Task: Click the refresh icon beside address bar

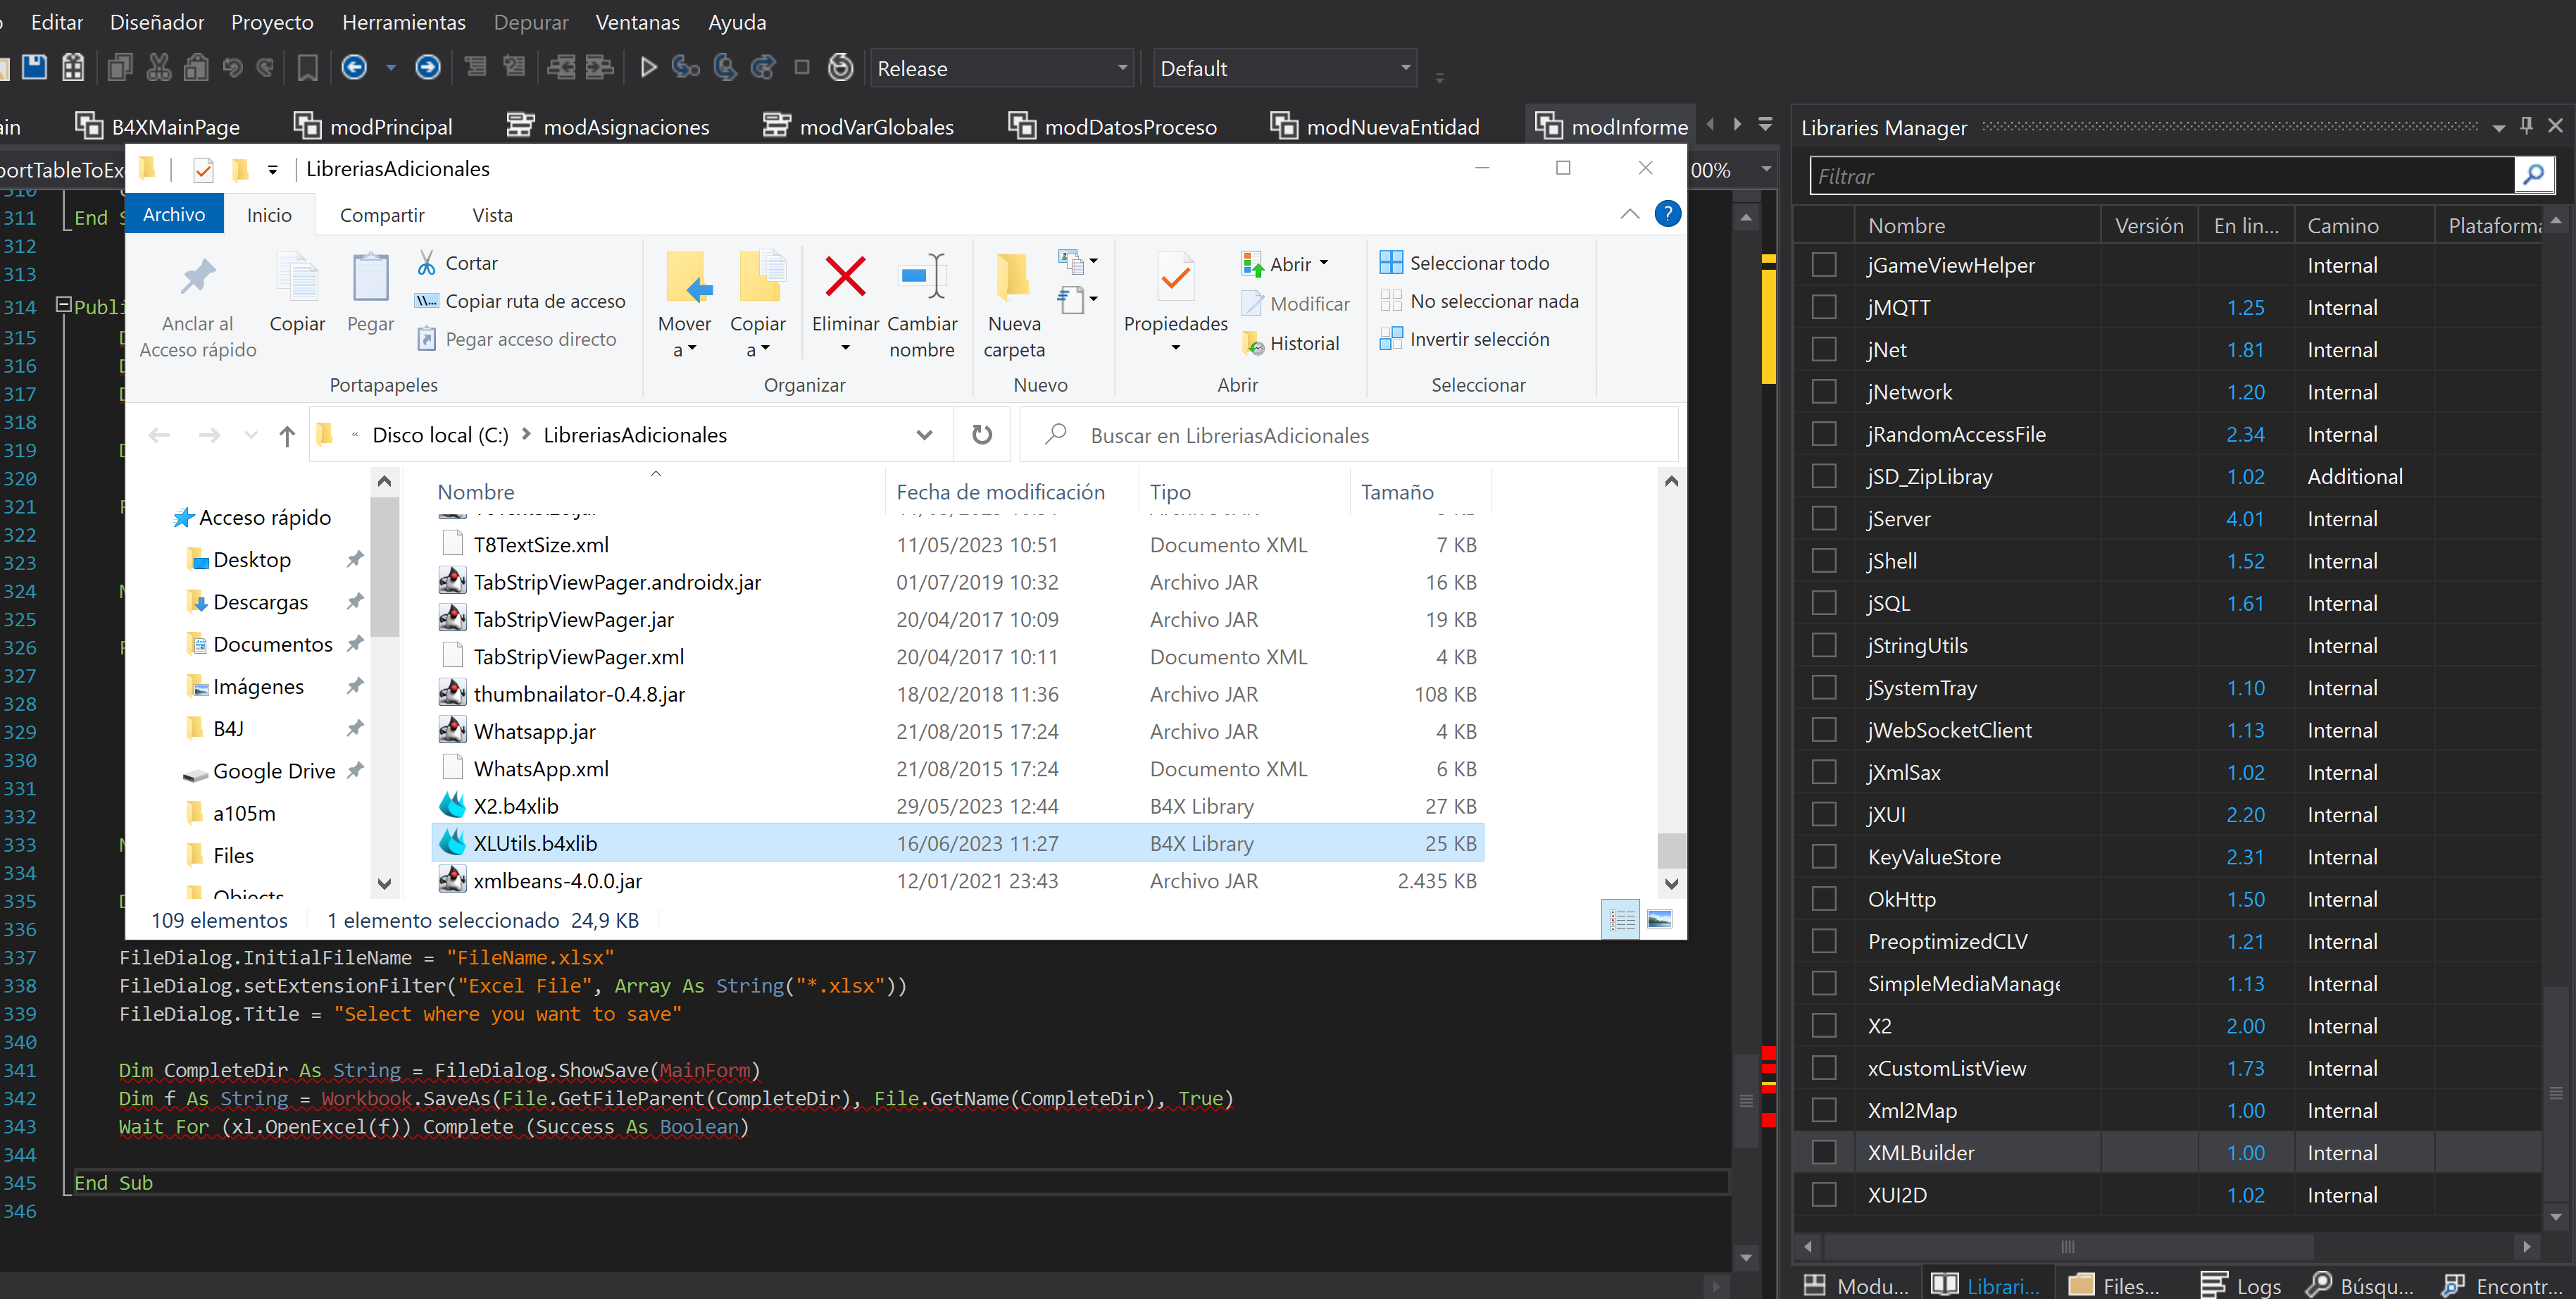Action: coord(981,435)
